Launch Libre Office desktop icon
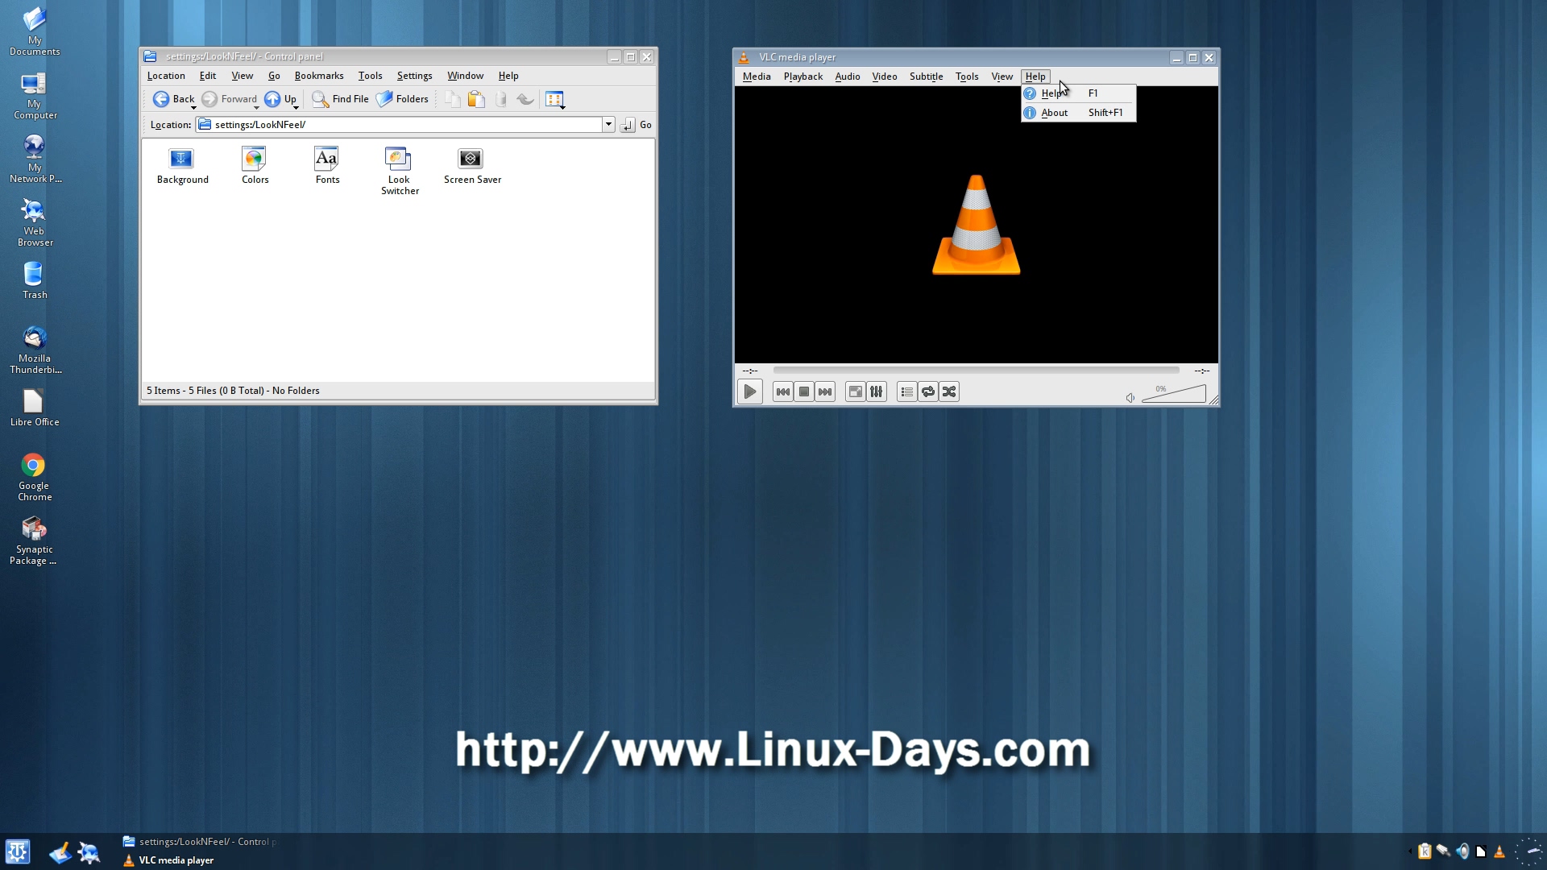 [x=34, y=408]
